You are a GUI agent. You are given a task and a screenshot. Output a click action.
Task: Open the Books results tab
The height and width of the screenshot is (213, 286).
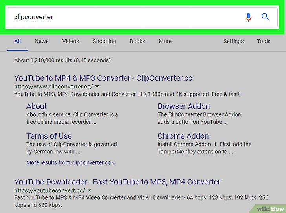click(x=137, y=41)
